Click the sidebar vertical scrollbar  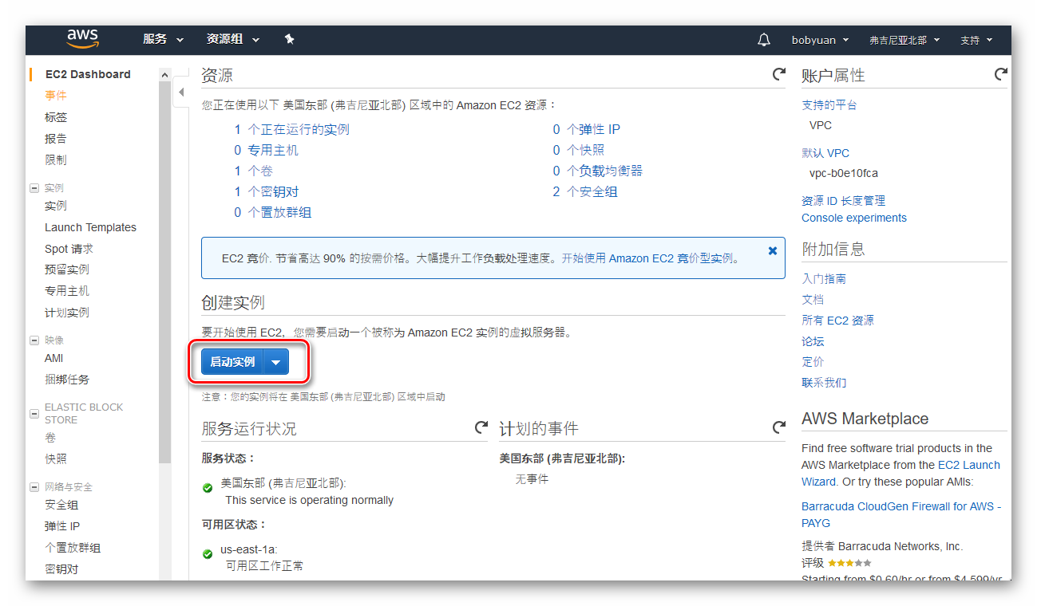tap(165, 271)
